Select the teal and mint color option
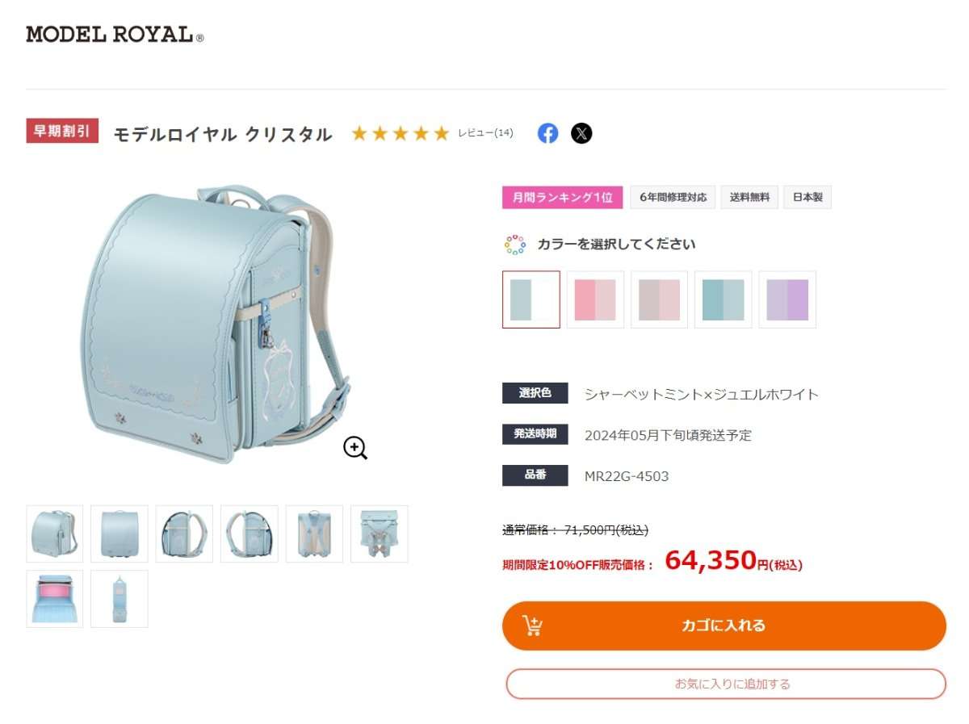The width and height of the screenshot is (969, 724). click(x=724, y=299)
